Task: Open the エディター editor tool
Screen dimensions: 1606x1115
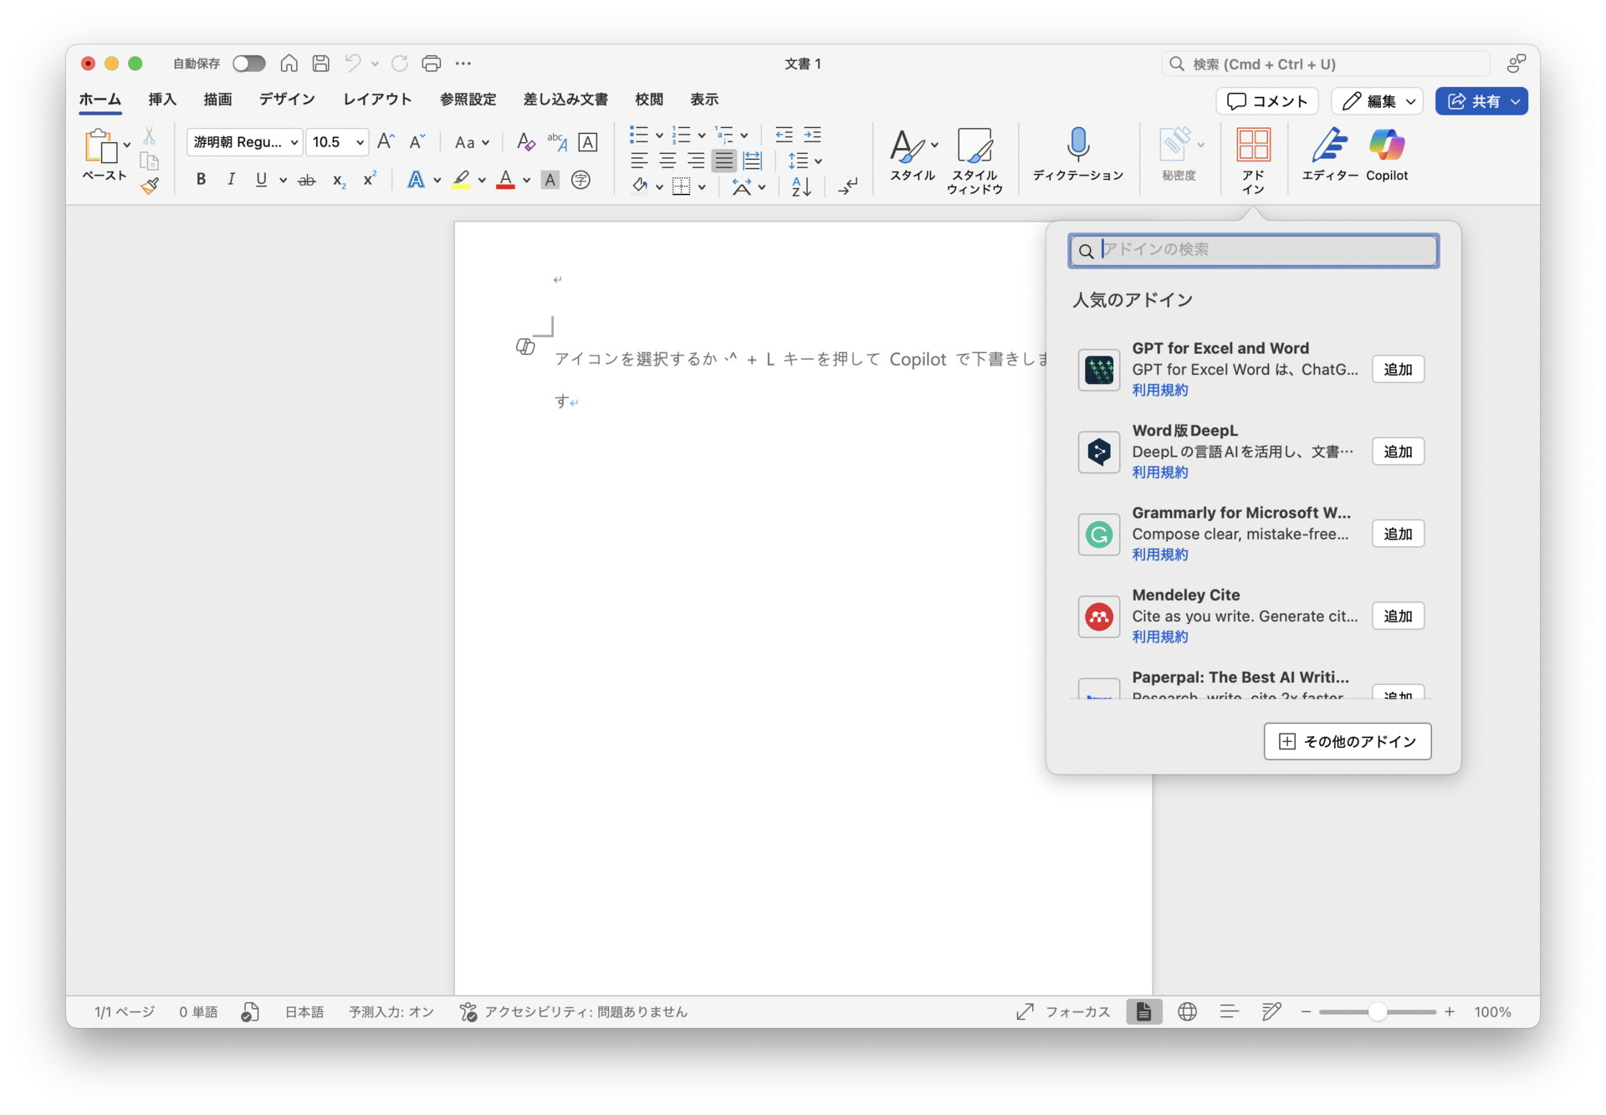Action: point(1329,155)
